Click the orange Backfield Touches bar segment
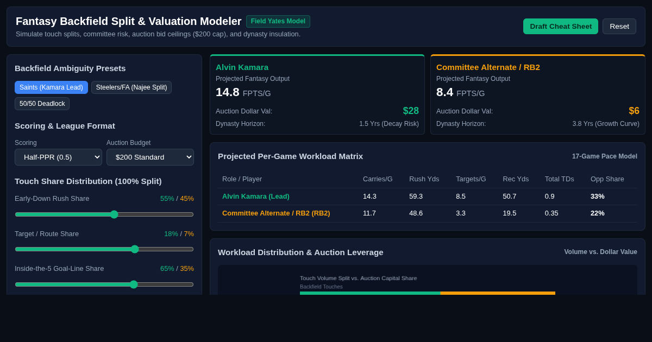The image size is (652, 342). pyautogui.click(x=498, y=293)
